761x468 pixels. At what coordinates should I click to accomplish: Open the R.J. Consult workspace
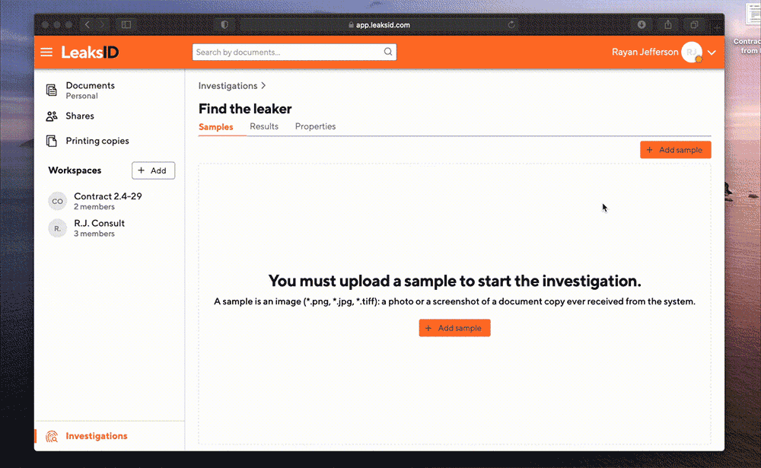click(99, 228)
